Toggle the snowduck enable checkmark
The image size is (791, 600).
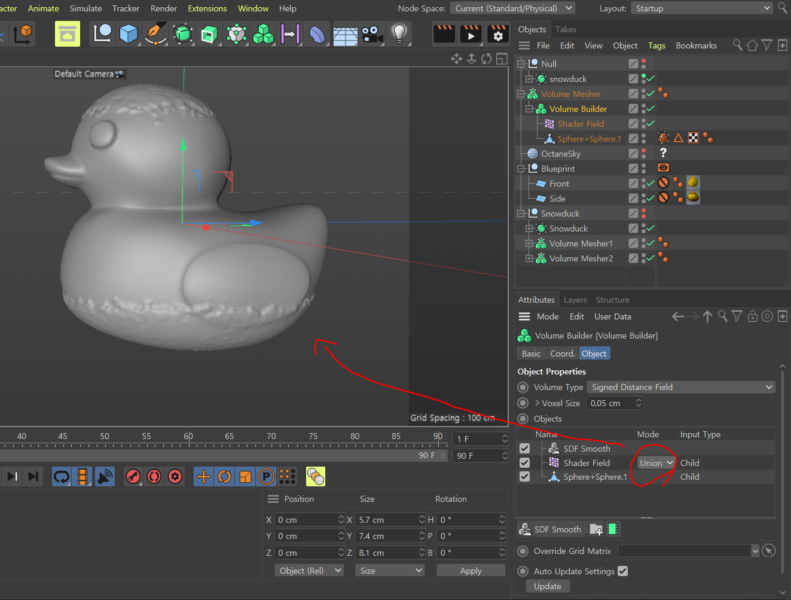click(x=650, y=78)
